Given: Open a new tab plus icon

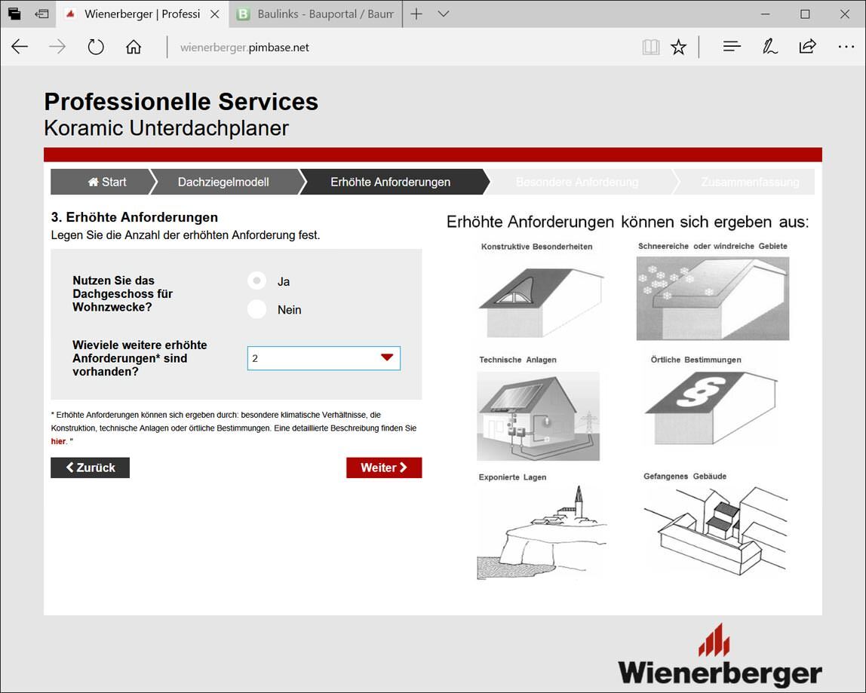Looking at the screenshot, I should [416, 14].
